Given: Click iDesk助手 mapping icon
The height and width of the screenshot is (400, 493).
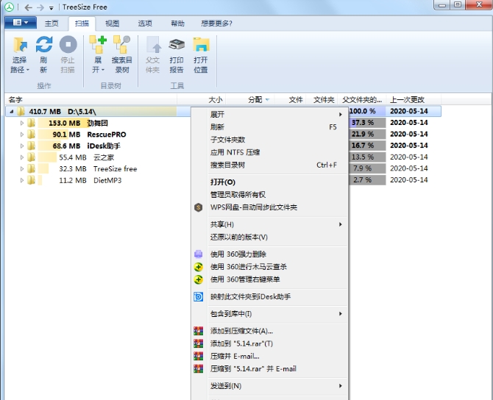Looking at the screenshot, I should click(199, 296).
